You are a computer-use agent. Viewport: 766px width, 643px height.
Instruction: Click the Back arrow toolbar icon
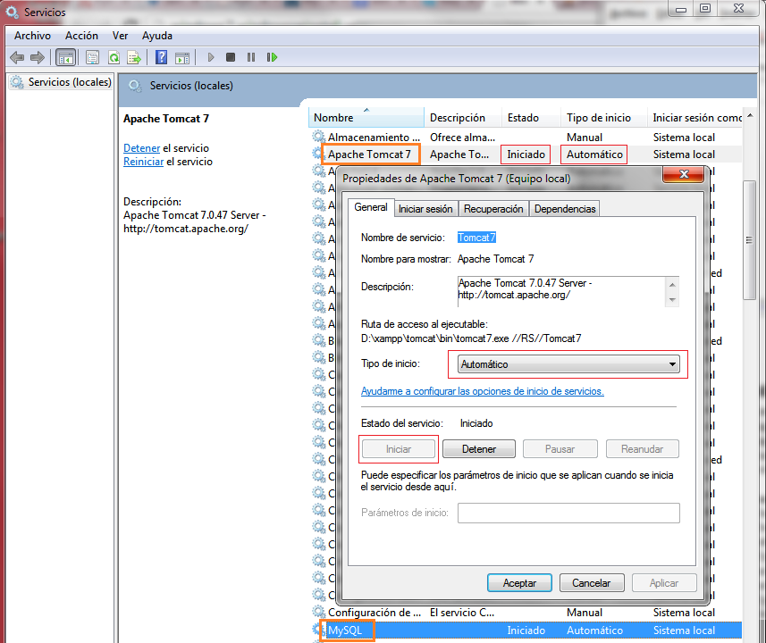(17, 58)
